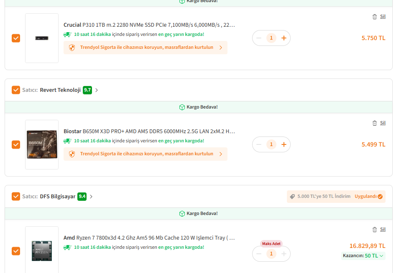The image size is (396, 273).
Task: Increase quantity of Biostar B650M motherboard
Action: [284, 144]
